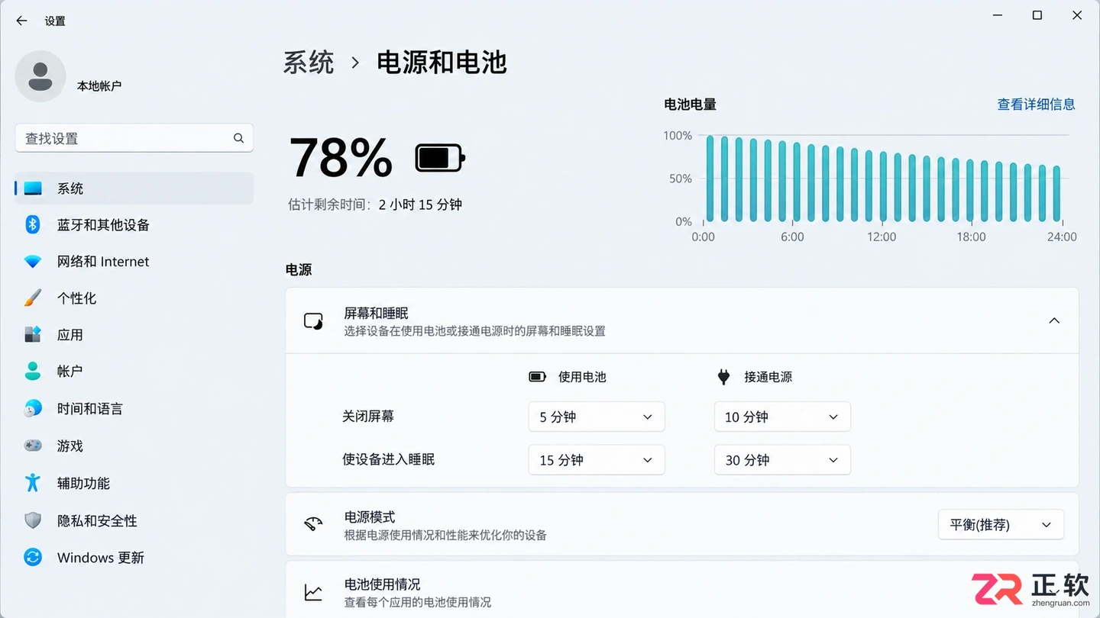This screenshot has height=618, width=1100.
Task: Click the 时间和语言 globe clock icon
Action: coord(33,408)
